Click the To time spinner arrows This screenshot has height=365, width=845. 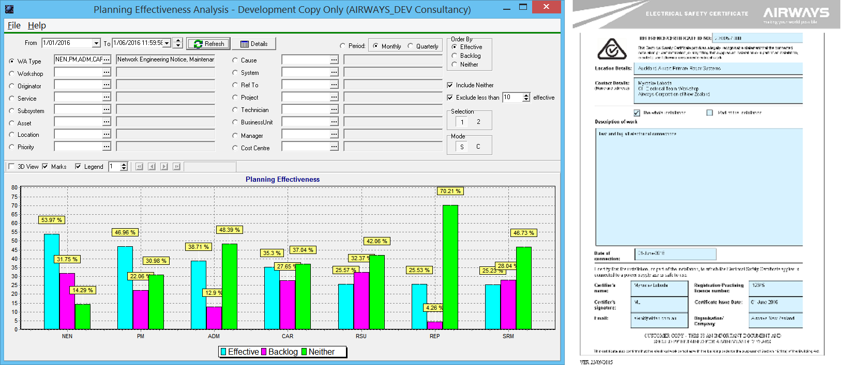point(178,43)
